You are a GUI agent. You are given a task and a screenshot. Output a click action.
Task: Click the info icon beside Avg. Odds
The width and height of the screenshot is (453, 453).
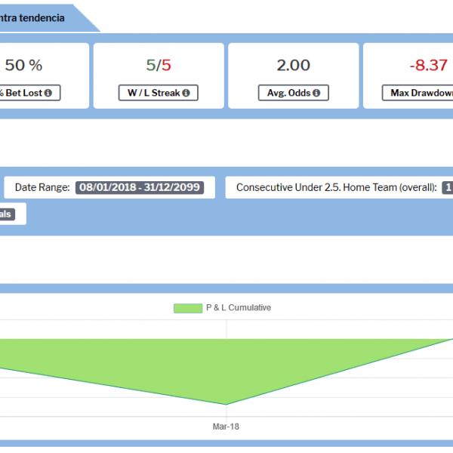point(316,94)
